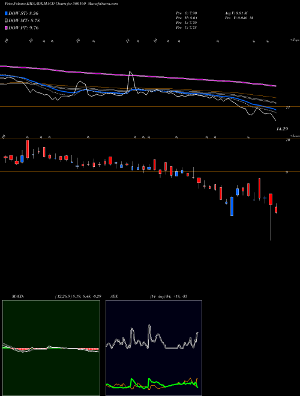Click the MACD (12,26,9) parameter values
The height and width of the screenshot is (396, 300).
[78, 296]
